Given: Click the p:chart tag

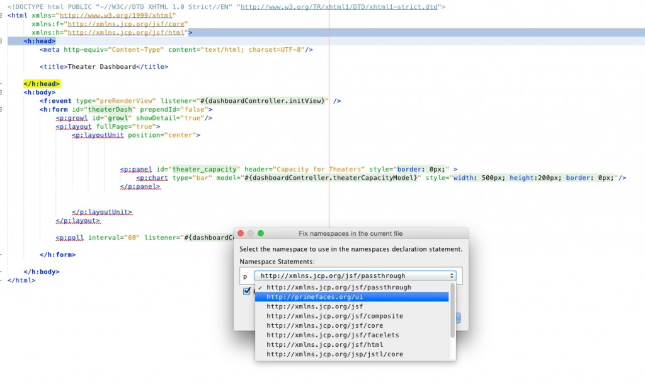Looking at the screenshot, I should (152, 178).
